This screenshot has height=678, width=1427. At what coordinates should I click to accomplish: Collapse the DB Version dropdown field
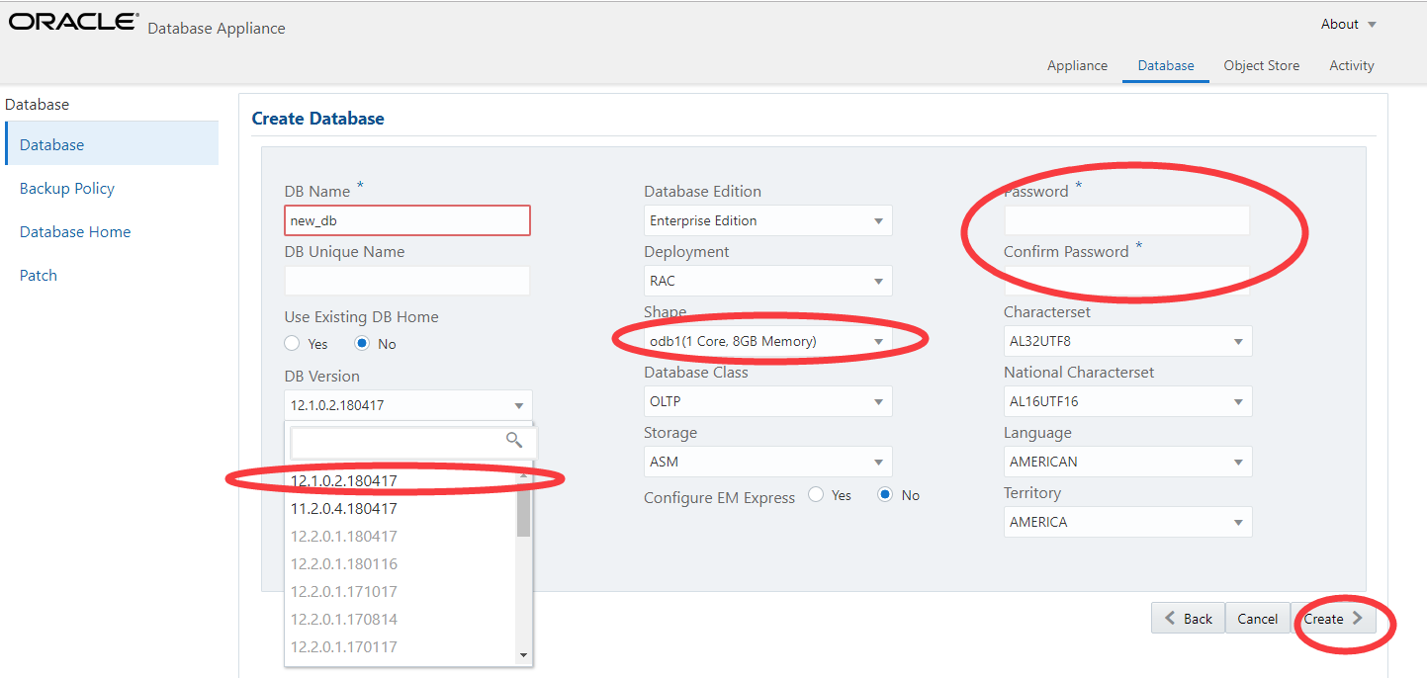coord(407,405)
